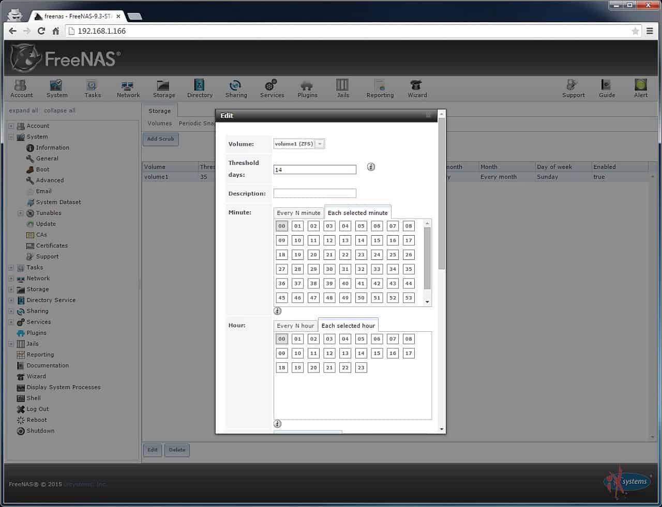662x507 pixels.
Task: Switch to Each selected minute tab
Action: [358, 212]
